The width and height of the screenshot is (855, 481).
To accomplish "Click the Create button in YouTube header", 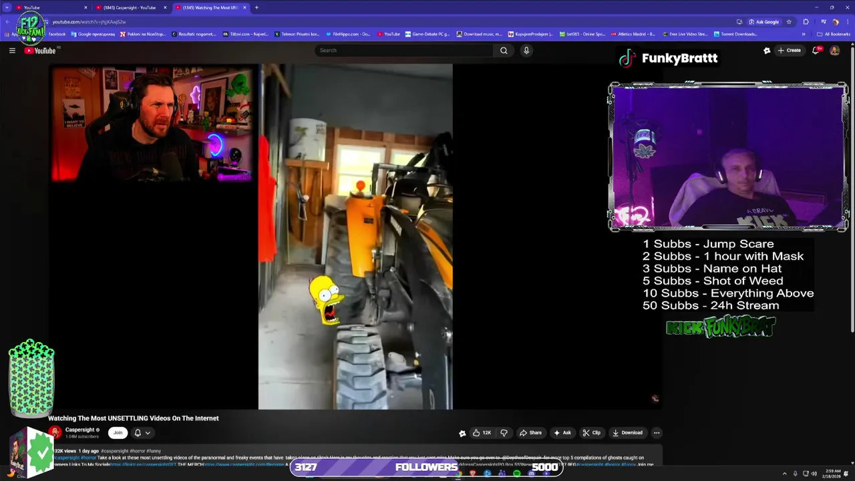I will (x=789, y=50).
